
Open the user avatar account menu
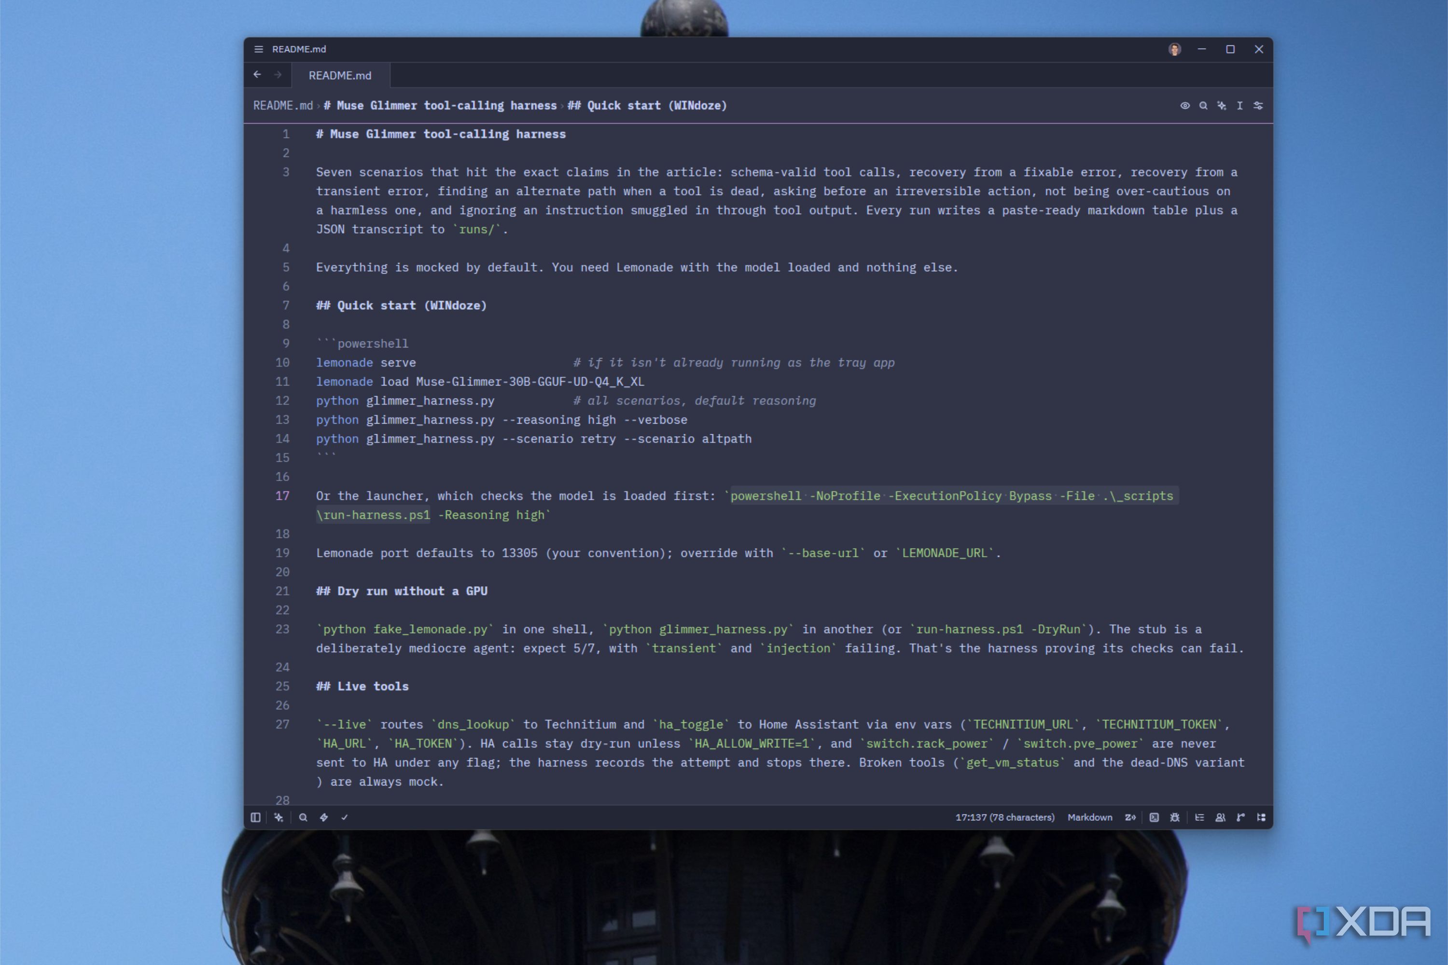click(x=1175, y=49)
